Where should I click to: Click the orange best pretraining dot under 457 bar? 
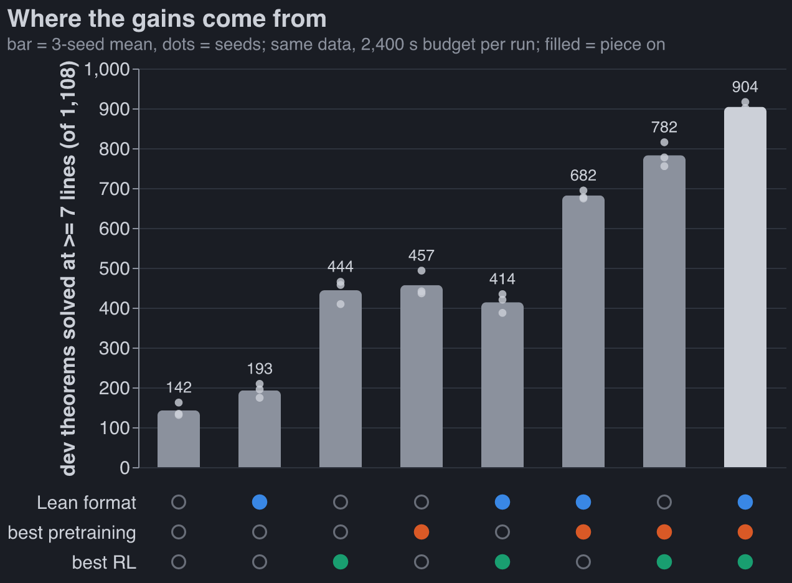point(422,532)
